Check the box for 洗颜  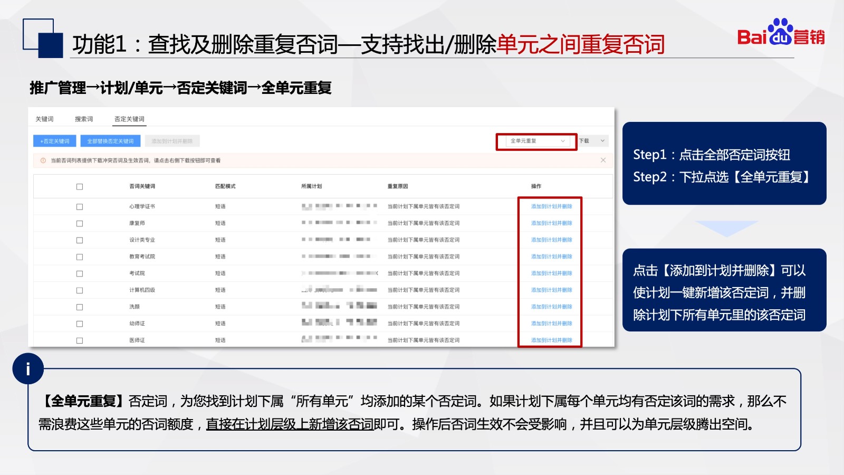(80, 307)
